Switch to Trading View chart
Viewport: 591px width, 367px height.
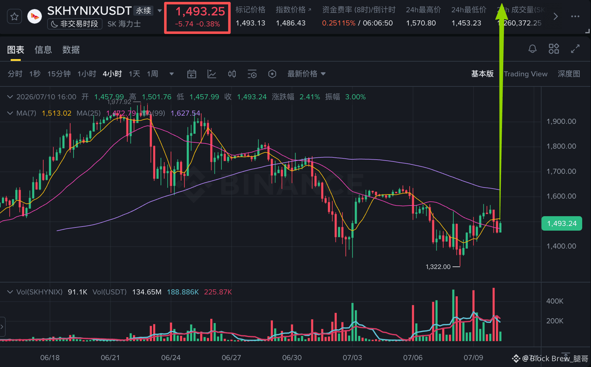pyautogui.click(x=526, y=74)
